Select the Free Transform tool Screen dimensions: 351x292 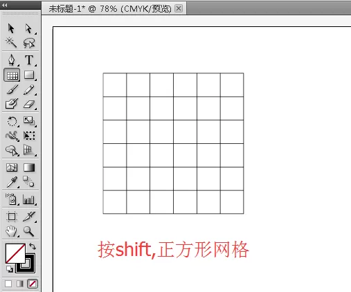[29, 136]
